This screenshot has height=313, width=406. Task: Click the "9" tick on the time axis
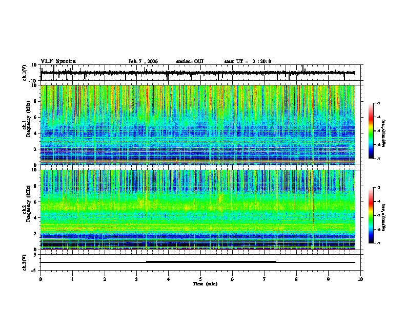(x=329, y=279)
